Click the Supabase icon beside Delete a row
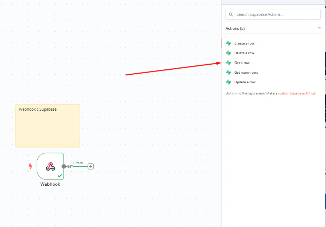The height and width of the screenshot is (227, 326). (x=228, y=53)
